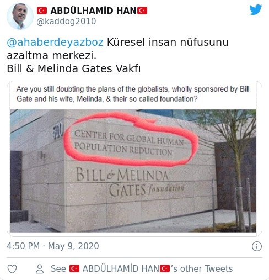Click the Twitter bird logo
The width and height of the screenshot is (269, 280).
(x=255, y=9)
